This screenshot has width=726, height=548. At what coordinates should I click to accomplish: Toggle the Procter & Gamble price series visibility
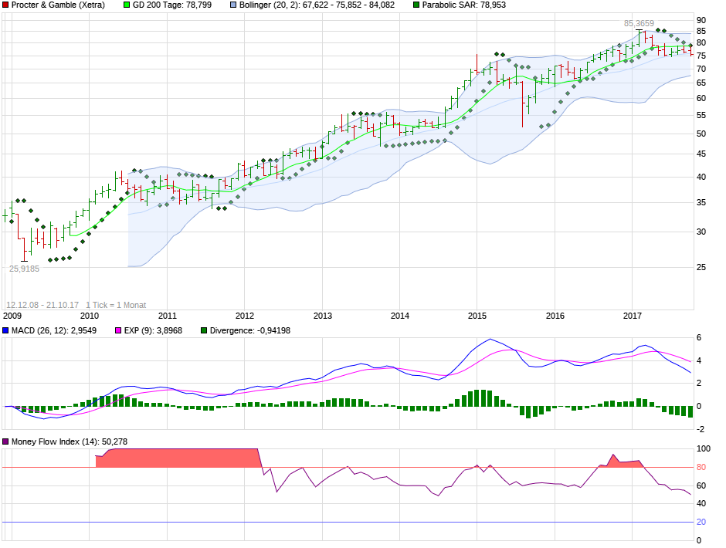point(5,6)
